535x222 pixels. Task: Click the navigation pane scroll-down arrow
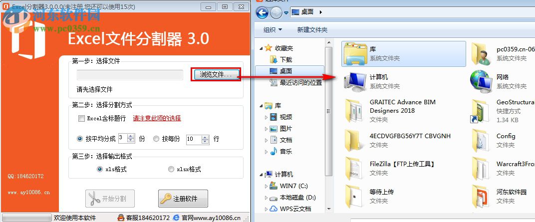[328, 209]
